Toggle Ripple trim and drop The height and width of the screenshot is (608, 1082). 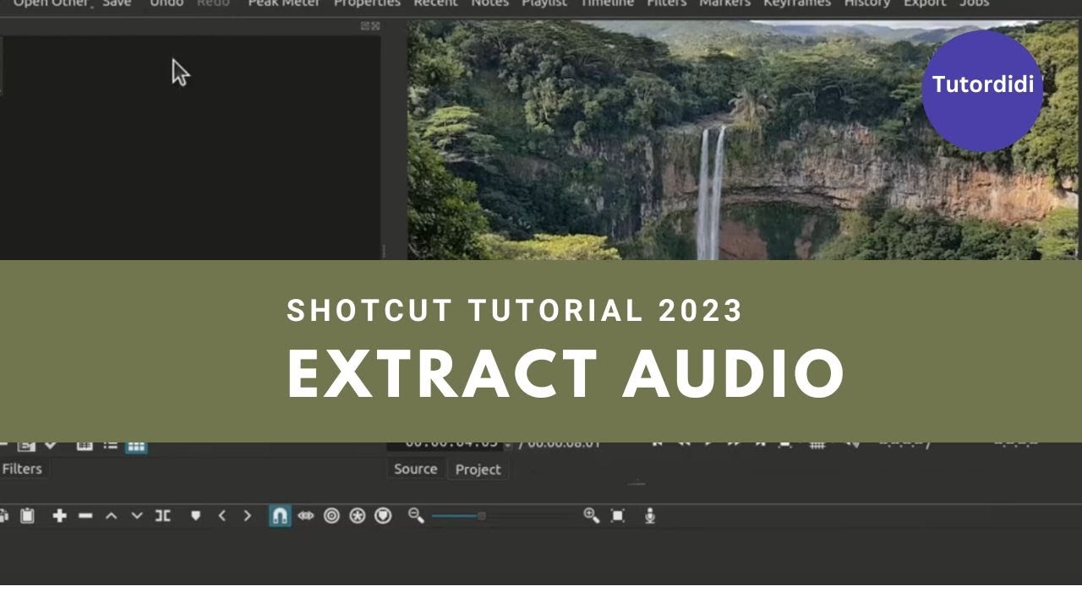coord(331,515)
